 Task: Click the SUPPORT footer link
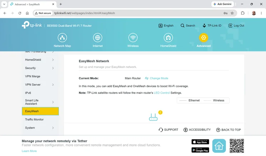pyautogui.click(x=171, y=130)
